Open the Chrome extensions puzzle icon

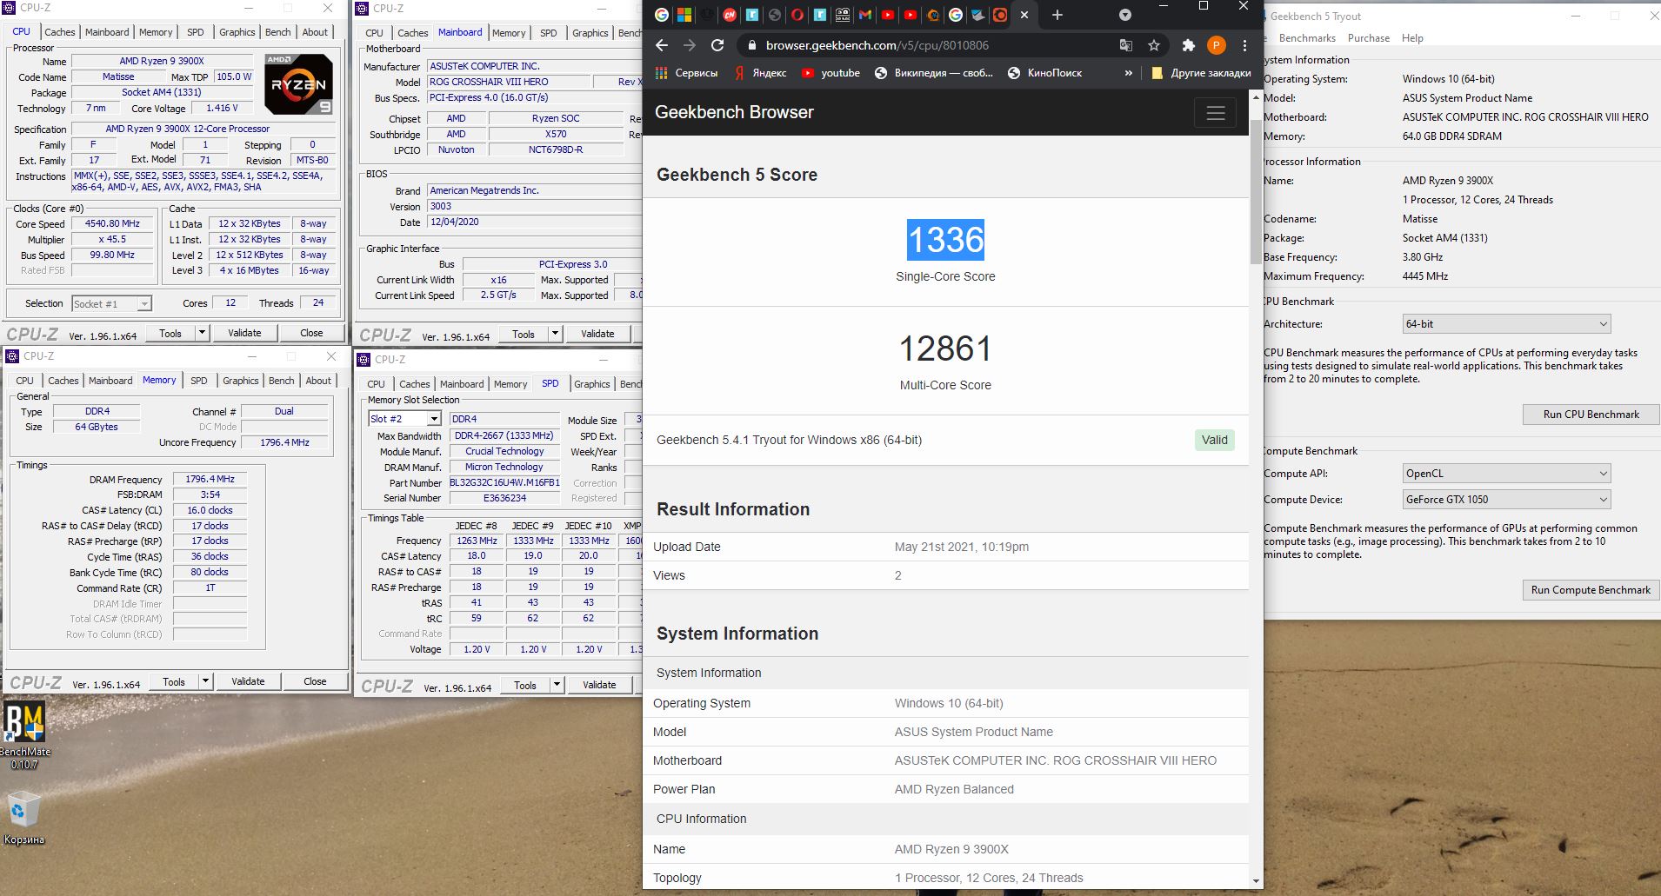pos(1188,45)
